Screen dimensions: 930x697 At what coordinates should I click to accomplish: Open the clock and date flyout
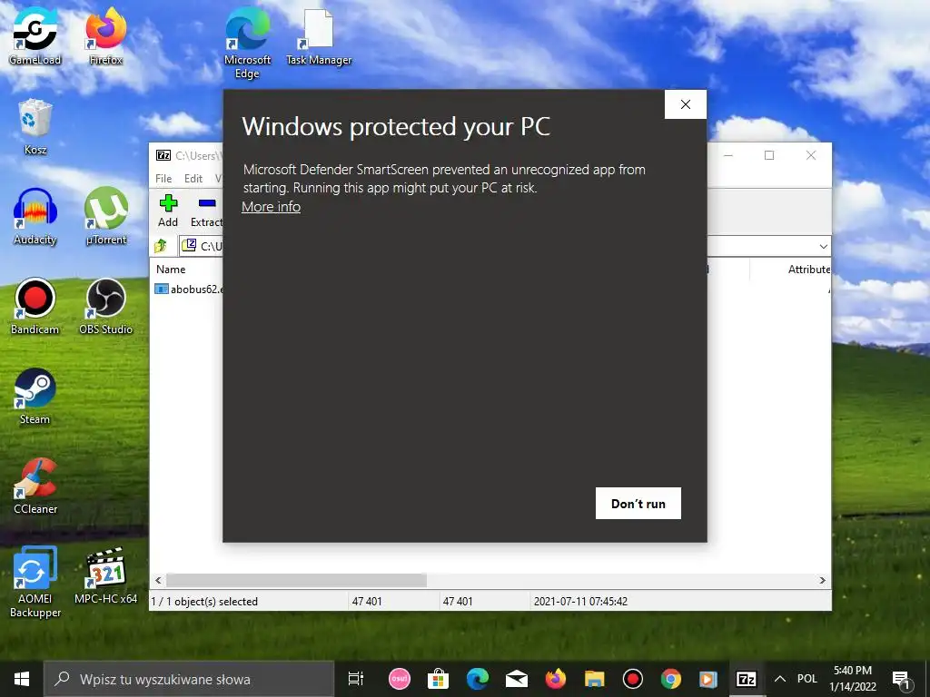click(853, 679)
